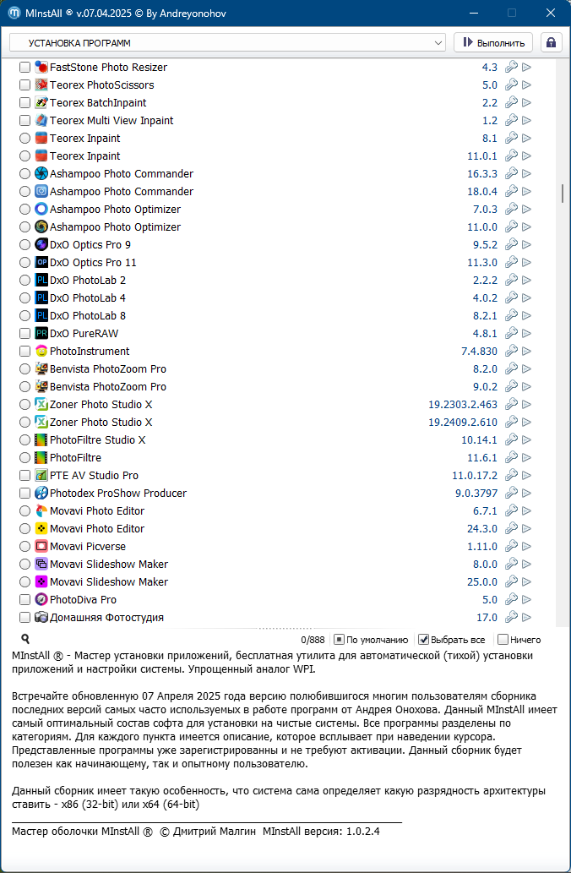This screenshot has width=571, height=873.
Task: Click the DxO PureRAW app icon
Action: [41, 334]
